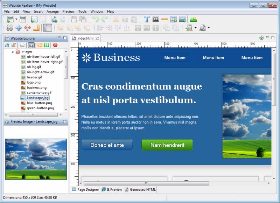
Task: Click the green Nam hendrerit button
Action: click(x=167, y=145)
